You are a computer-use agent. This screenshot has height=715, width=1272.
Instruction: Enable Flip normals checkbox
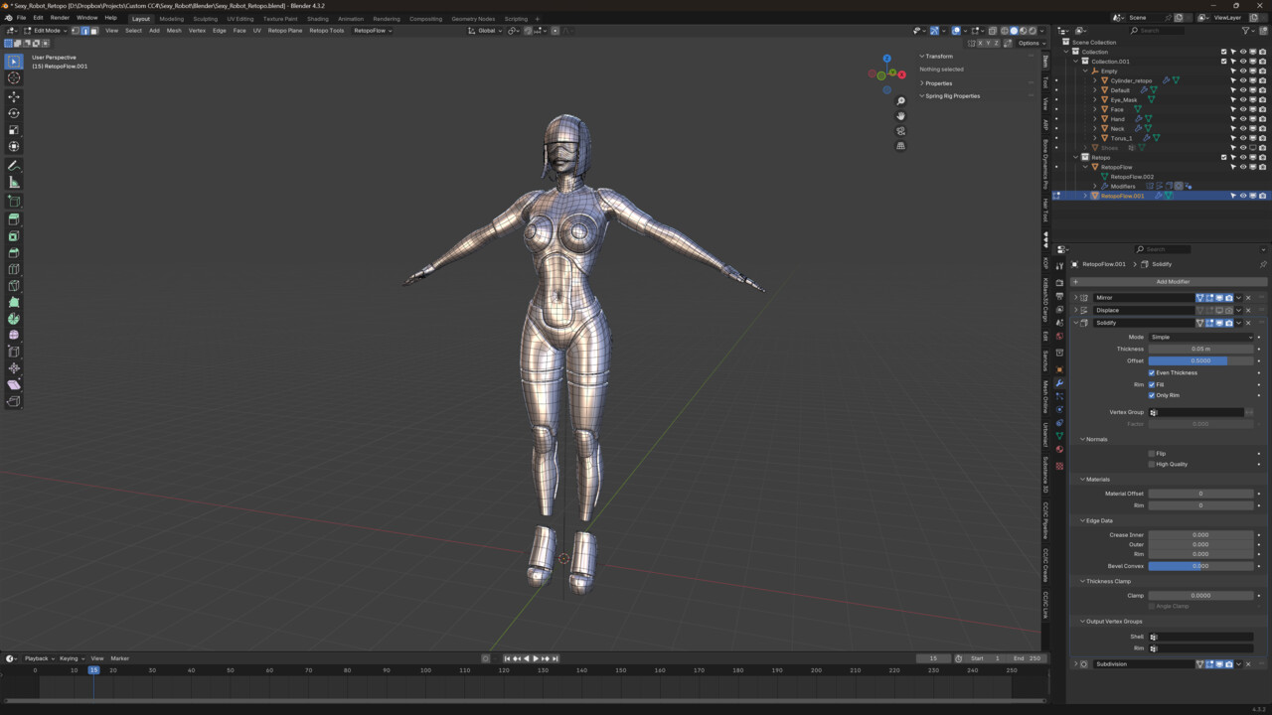(1152, 454)
